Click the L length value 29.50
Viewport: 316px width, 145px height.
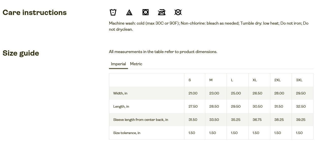pyautogui.click(x=236, y=106)
